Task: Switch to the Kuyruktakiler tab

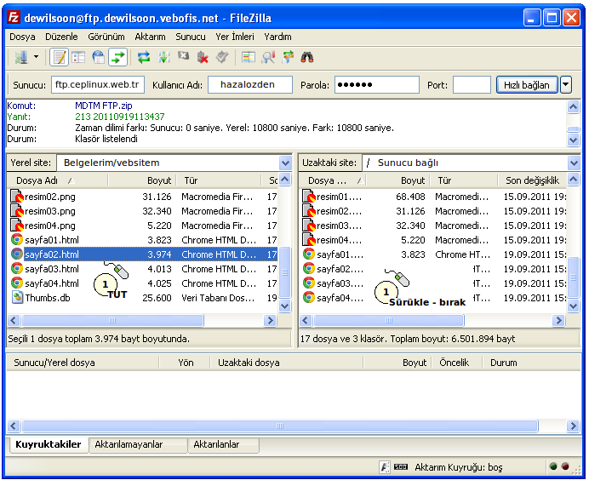Action: (49, 444)
